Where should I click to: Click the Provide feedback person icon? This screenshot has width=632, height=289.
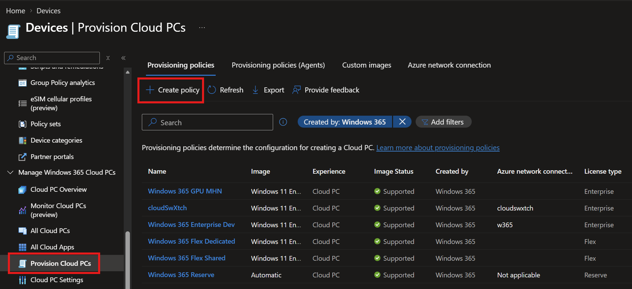tap(296, 90)
